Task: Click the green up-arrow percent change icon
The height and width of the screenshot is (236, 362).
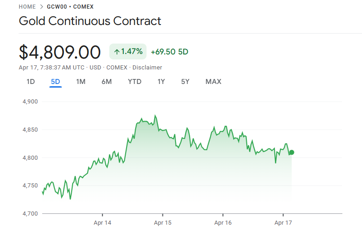Action: (117, 52)
